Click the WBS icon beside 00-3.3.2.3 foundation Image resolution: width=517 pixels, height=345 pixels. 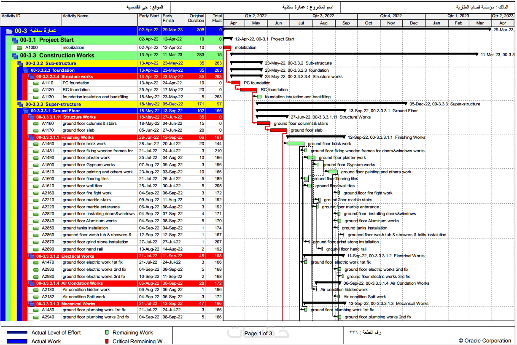(x=25, y=70)
